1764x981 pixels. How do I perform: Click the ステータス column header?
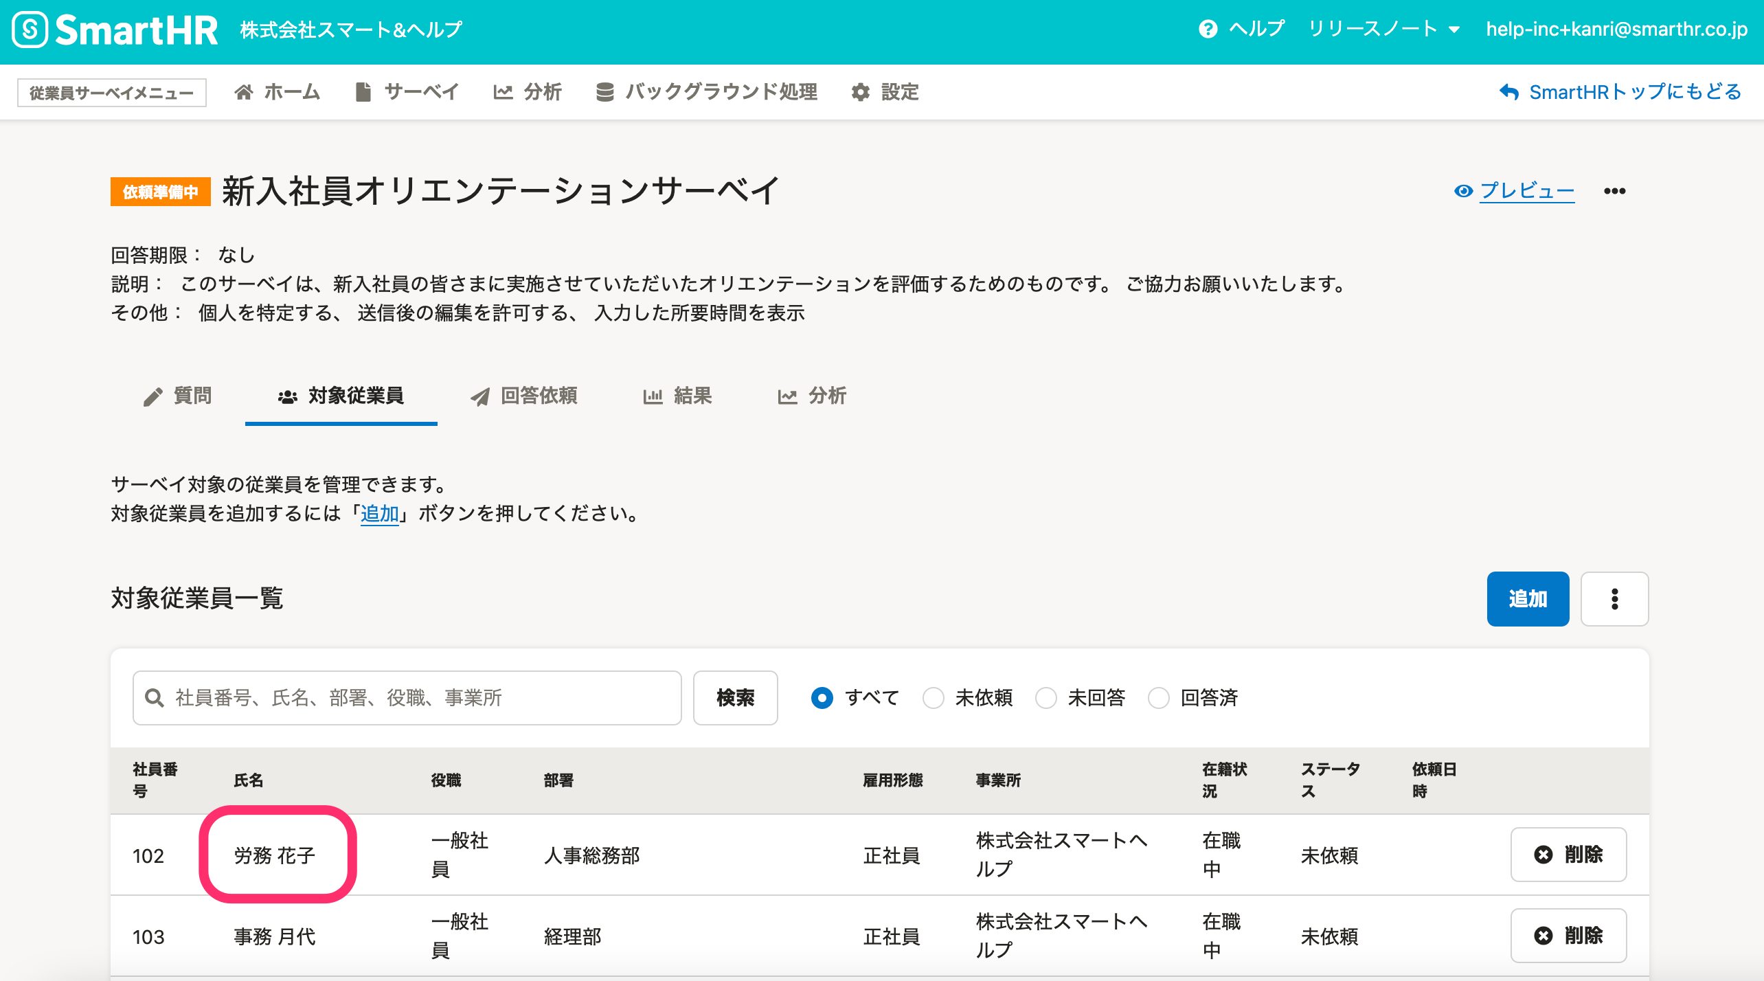tap(1331, 780)
